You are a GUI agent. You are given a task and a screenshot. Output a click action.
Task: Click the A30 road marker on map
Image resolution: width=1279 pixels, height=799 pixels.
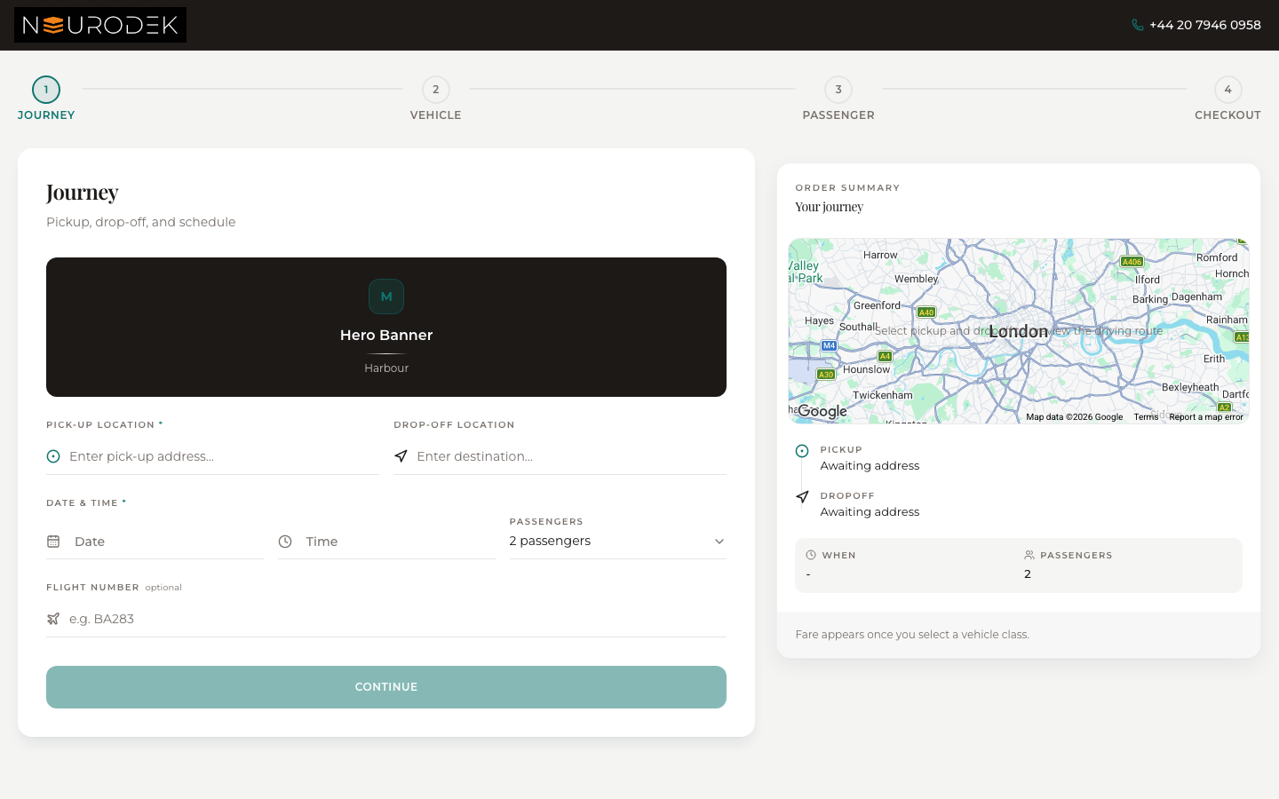click(x=826, y=375)
